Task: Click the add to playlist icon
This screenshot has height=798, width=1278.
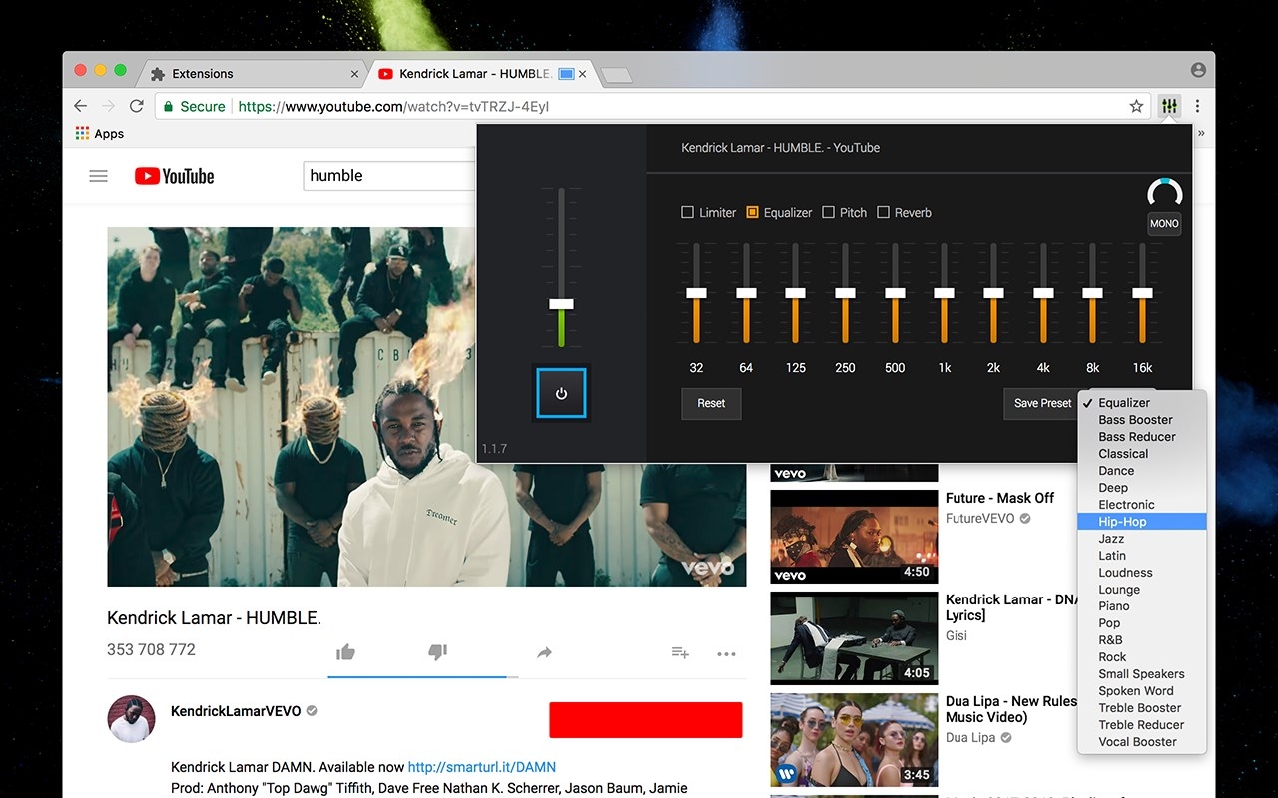Action: [680, 652]
